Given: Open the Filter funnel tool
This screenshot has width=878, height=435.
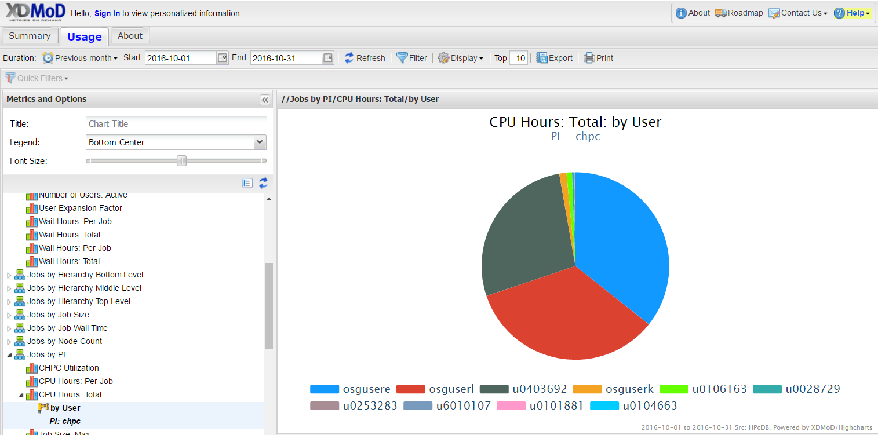Looking at the screenshot, I should 402,58.
